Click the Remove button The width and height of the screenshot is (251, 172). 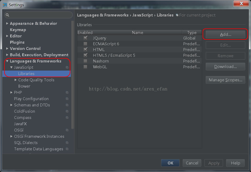pyautogui.click(x=225, y=56)
